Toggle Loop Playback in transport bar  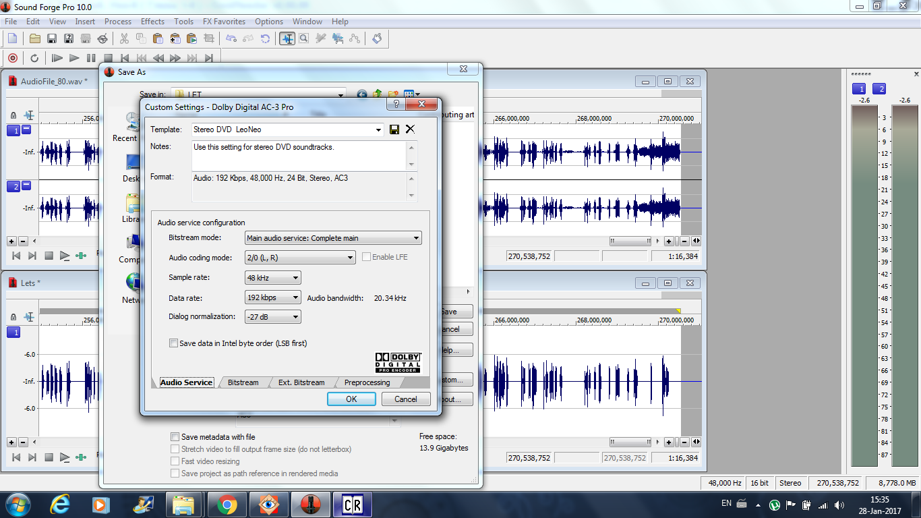click(x=34, y=58)
